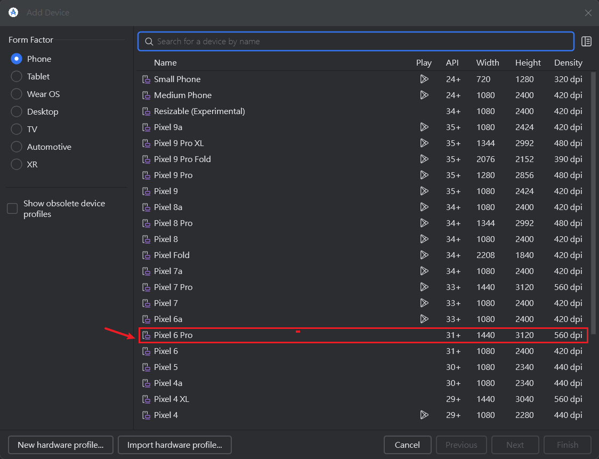
Task: Select the XR form factor
Action: 17,164
